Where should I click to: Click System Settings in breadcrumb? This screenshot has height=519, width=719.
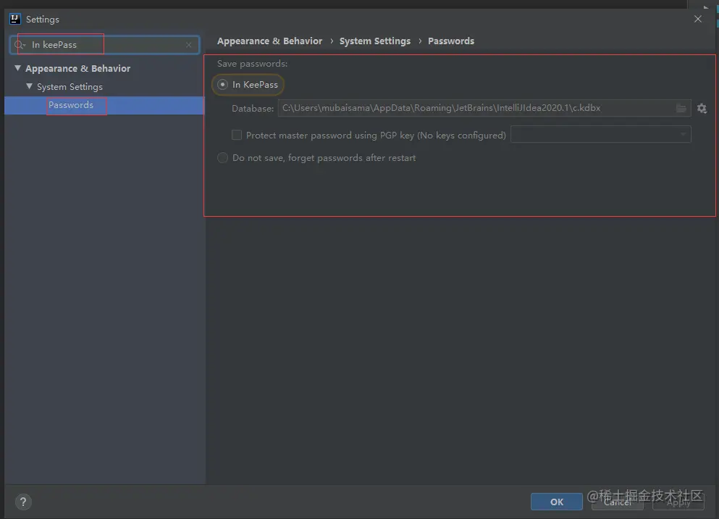374,41
